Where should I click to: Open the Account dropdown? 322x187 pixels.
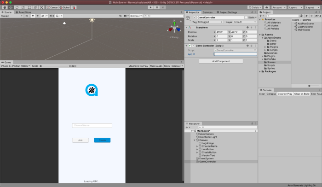279,7
